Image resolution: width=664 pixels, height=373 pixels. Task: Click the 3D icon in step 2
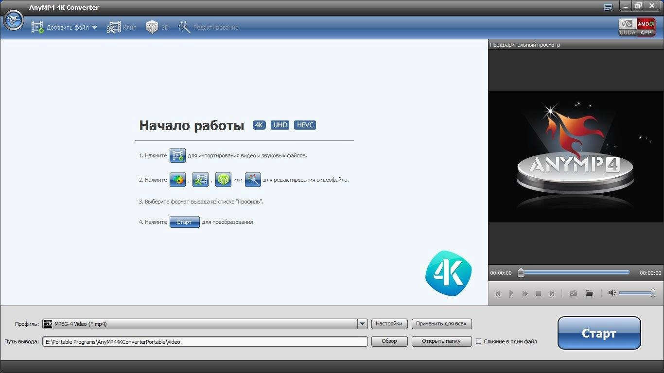223,180
